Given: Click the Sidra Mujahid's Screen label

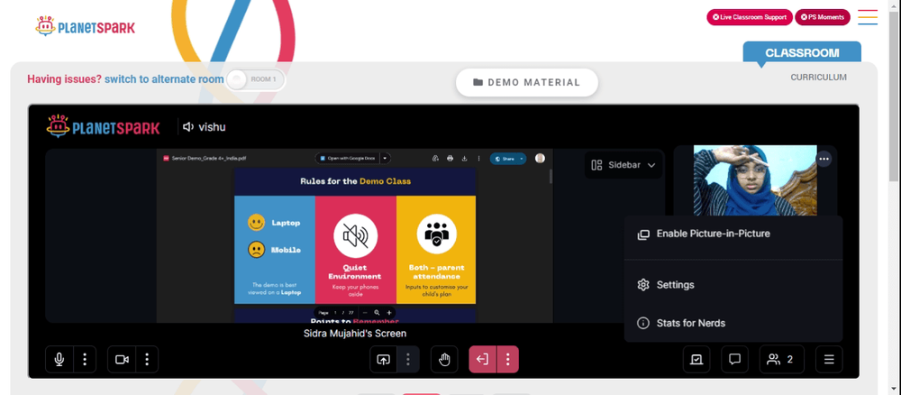Looking at the screenshot, I should (354, 334).
